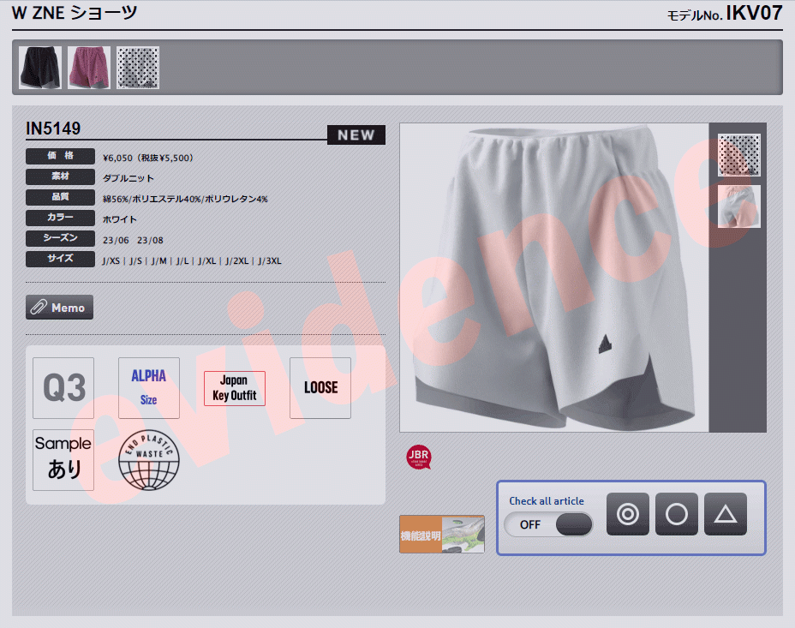
Task: Click the main white shorts product image
Action: tap(553, 278)
